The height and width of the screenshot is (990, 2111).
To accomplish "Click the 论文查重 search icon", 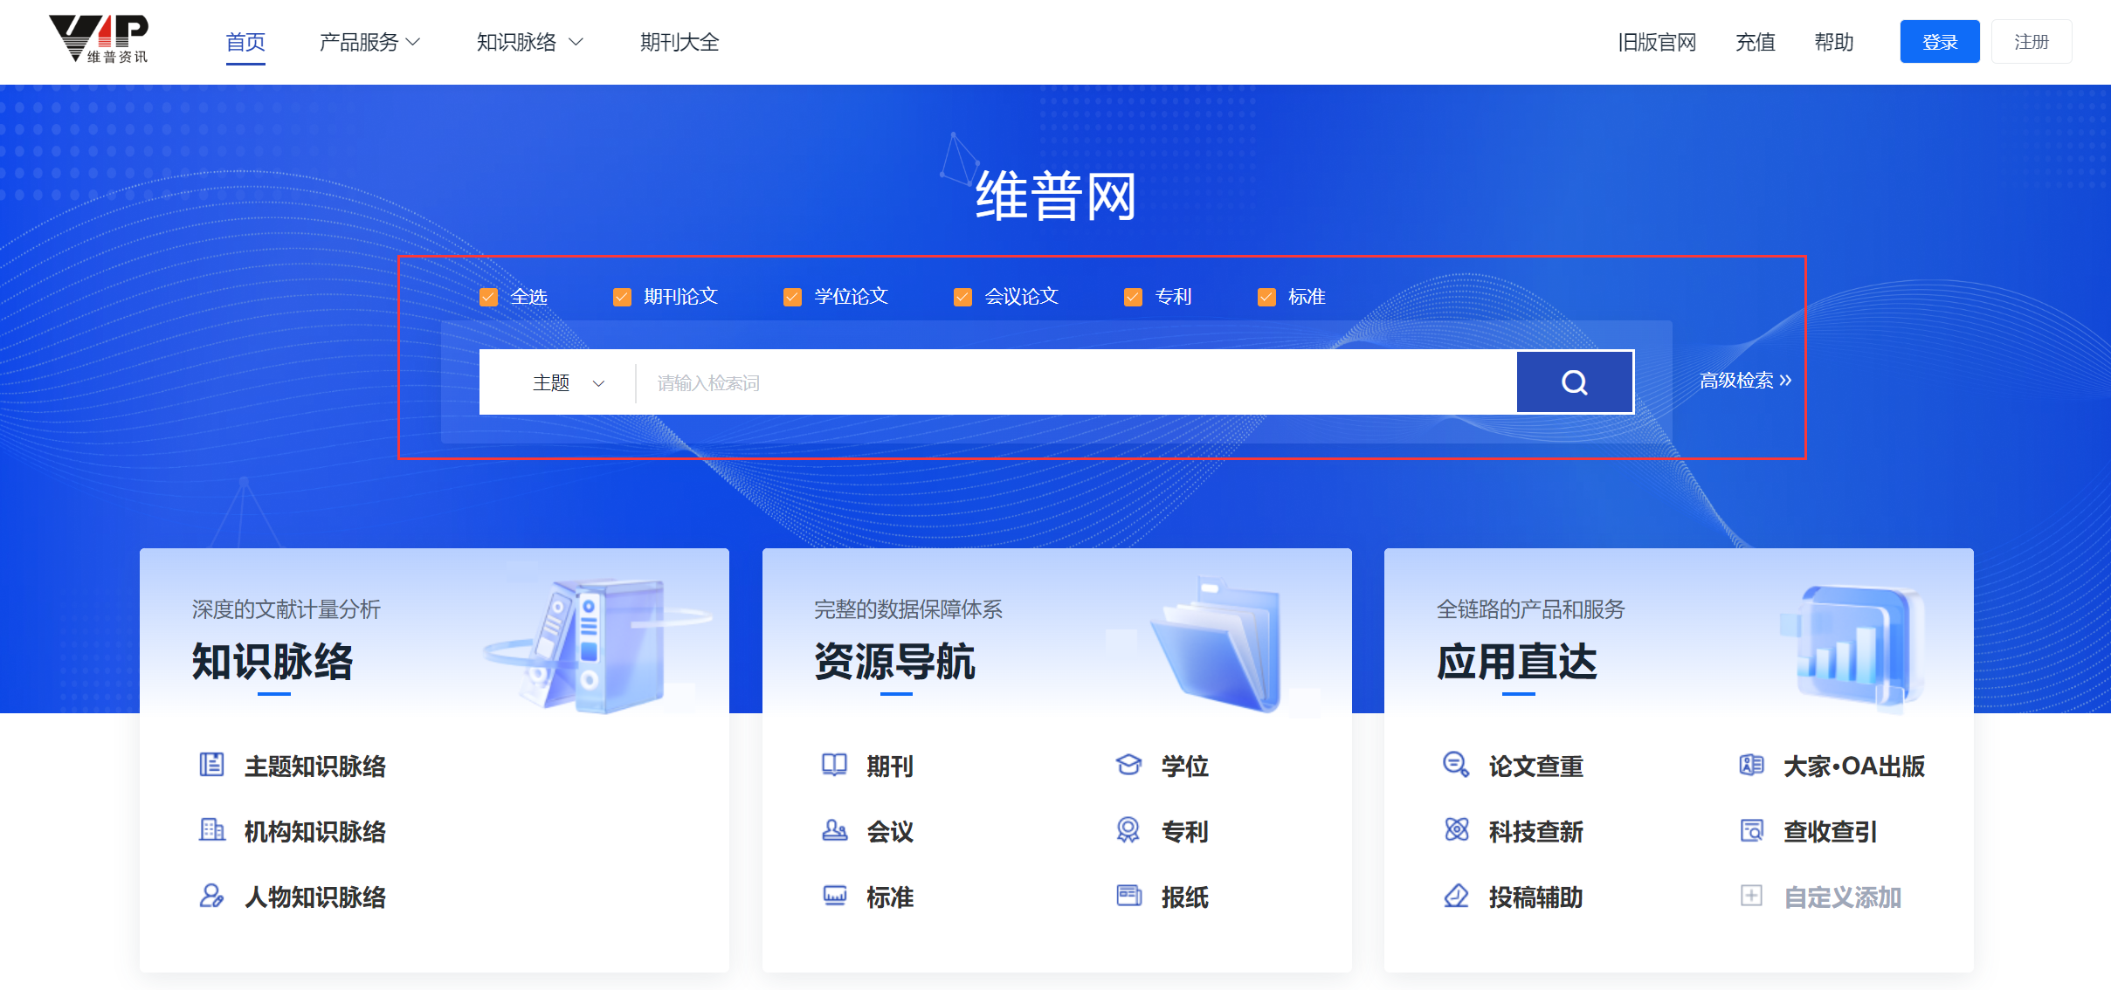I will click(1456, 765).
